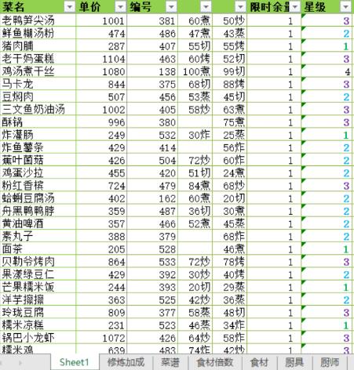Open the 编号 column filter dropdown
The height and width of the screenshot is (370, 354).
tap(171, 7)
